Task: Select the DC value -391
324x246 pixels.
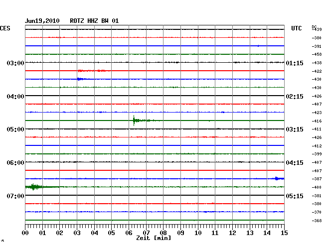Action: pos(317,46)
